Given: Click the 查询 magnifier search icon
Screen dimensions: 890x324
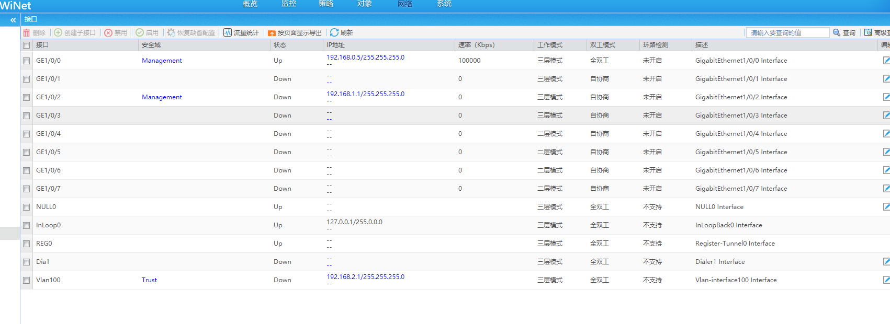Looking at the screenshot, I should pos(837,32).
